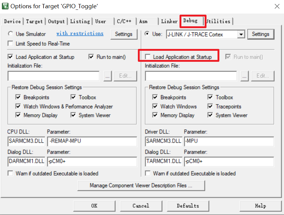Open the Listing tab
Screen dimensions: 284x215
click(80, 21)
